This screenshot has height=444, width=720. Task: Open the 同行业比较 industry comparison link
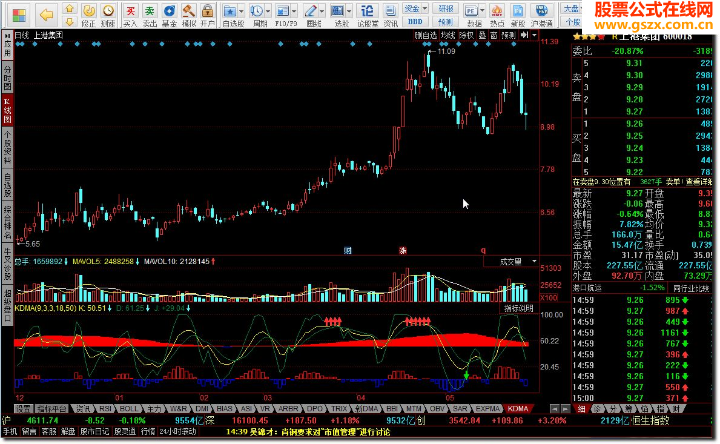point(692,288)
